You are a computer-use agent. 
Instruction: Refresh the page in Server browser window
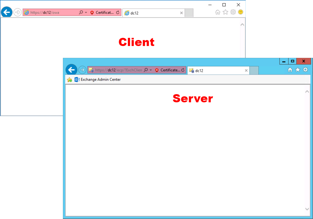coord(183,70)
